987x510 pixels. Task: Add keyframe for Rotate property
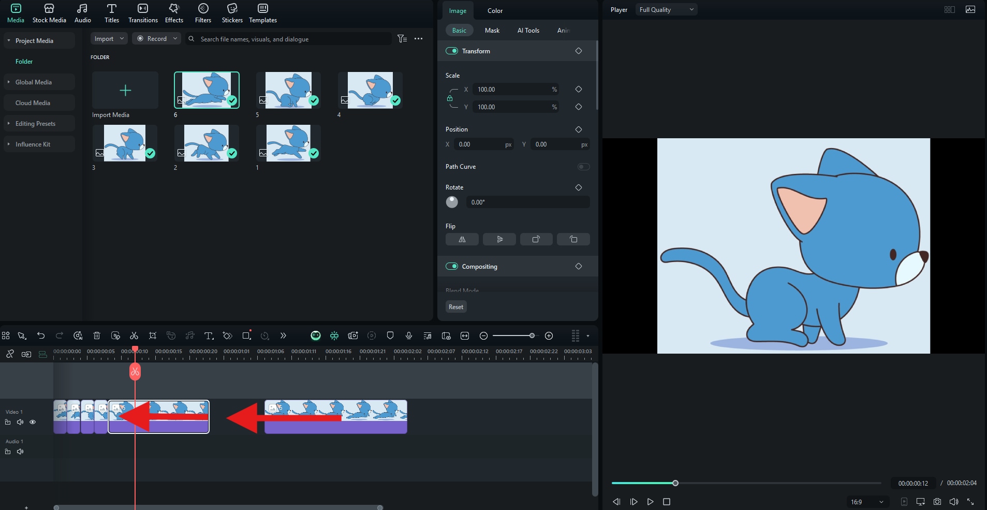pos(579,187)
